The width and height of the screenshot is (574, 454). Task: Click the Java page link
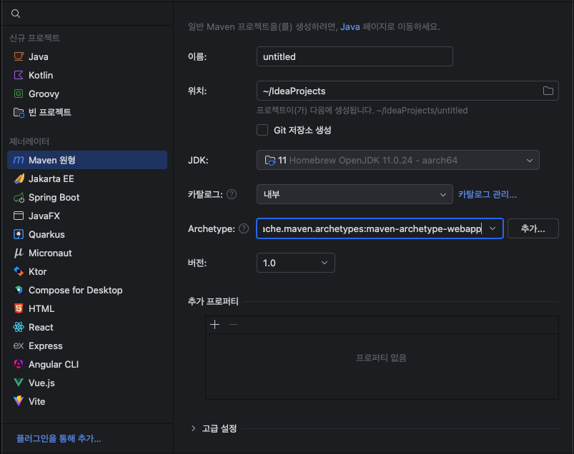[350, 26]
